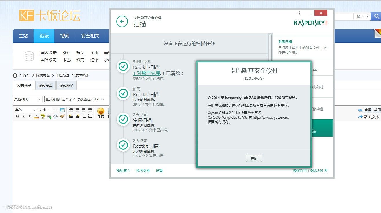Click the first float image icon in the editor's bottom row
The width and height of the screenshot is (381, 213).
[71, 116]
